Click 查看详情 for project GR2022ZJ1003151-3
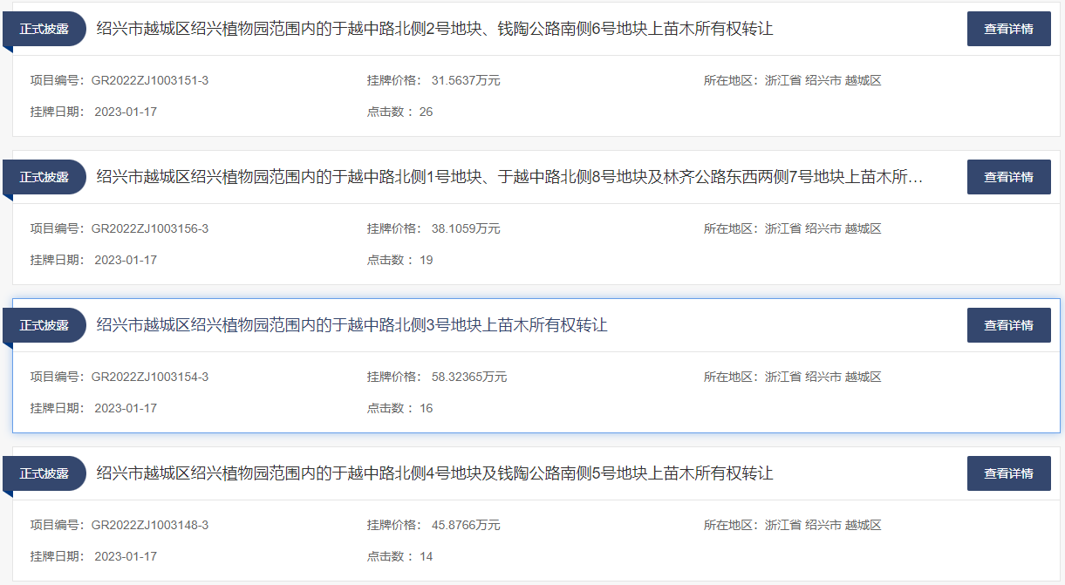 coord(1008,29)
